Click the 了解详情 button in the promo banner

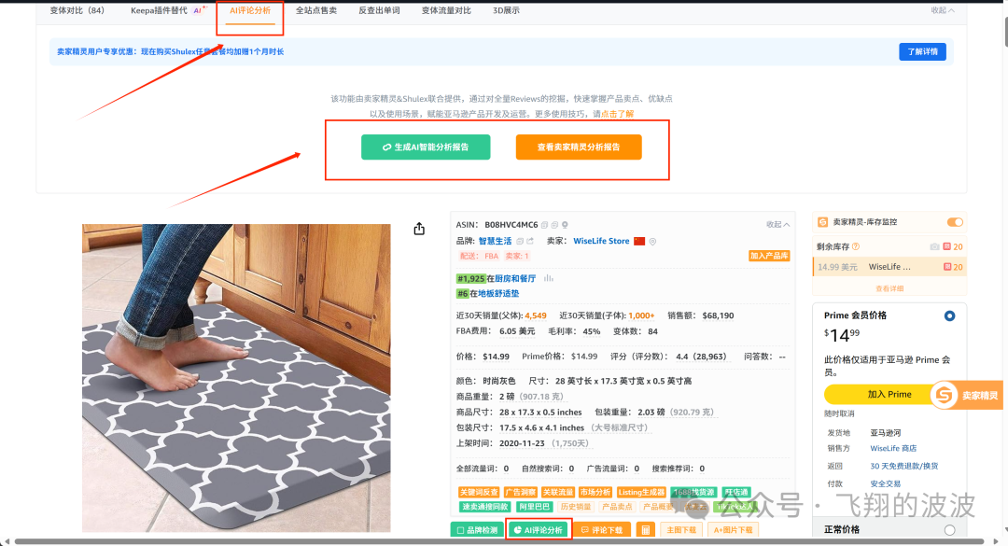coord(922,51)
